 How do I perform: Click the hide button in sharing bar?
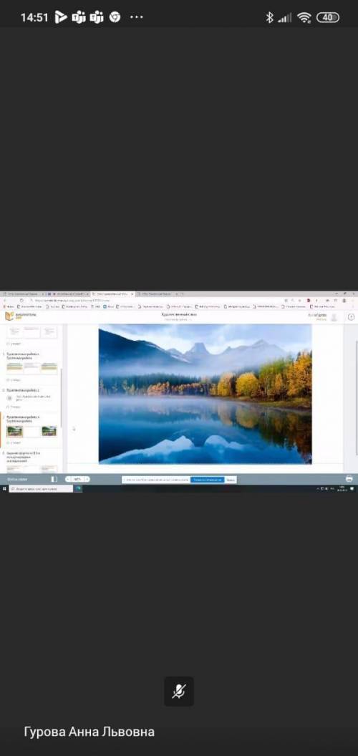coord(231,480)
